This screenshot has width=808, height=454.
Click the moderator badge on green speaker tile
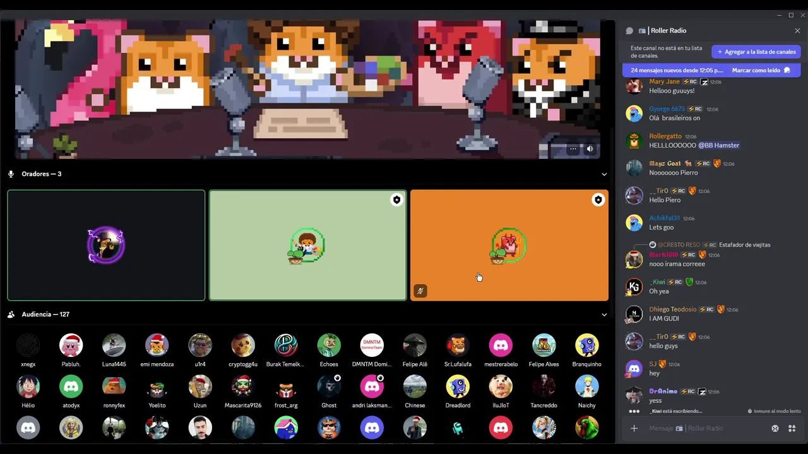396,200
